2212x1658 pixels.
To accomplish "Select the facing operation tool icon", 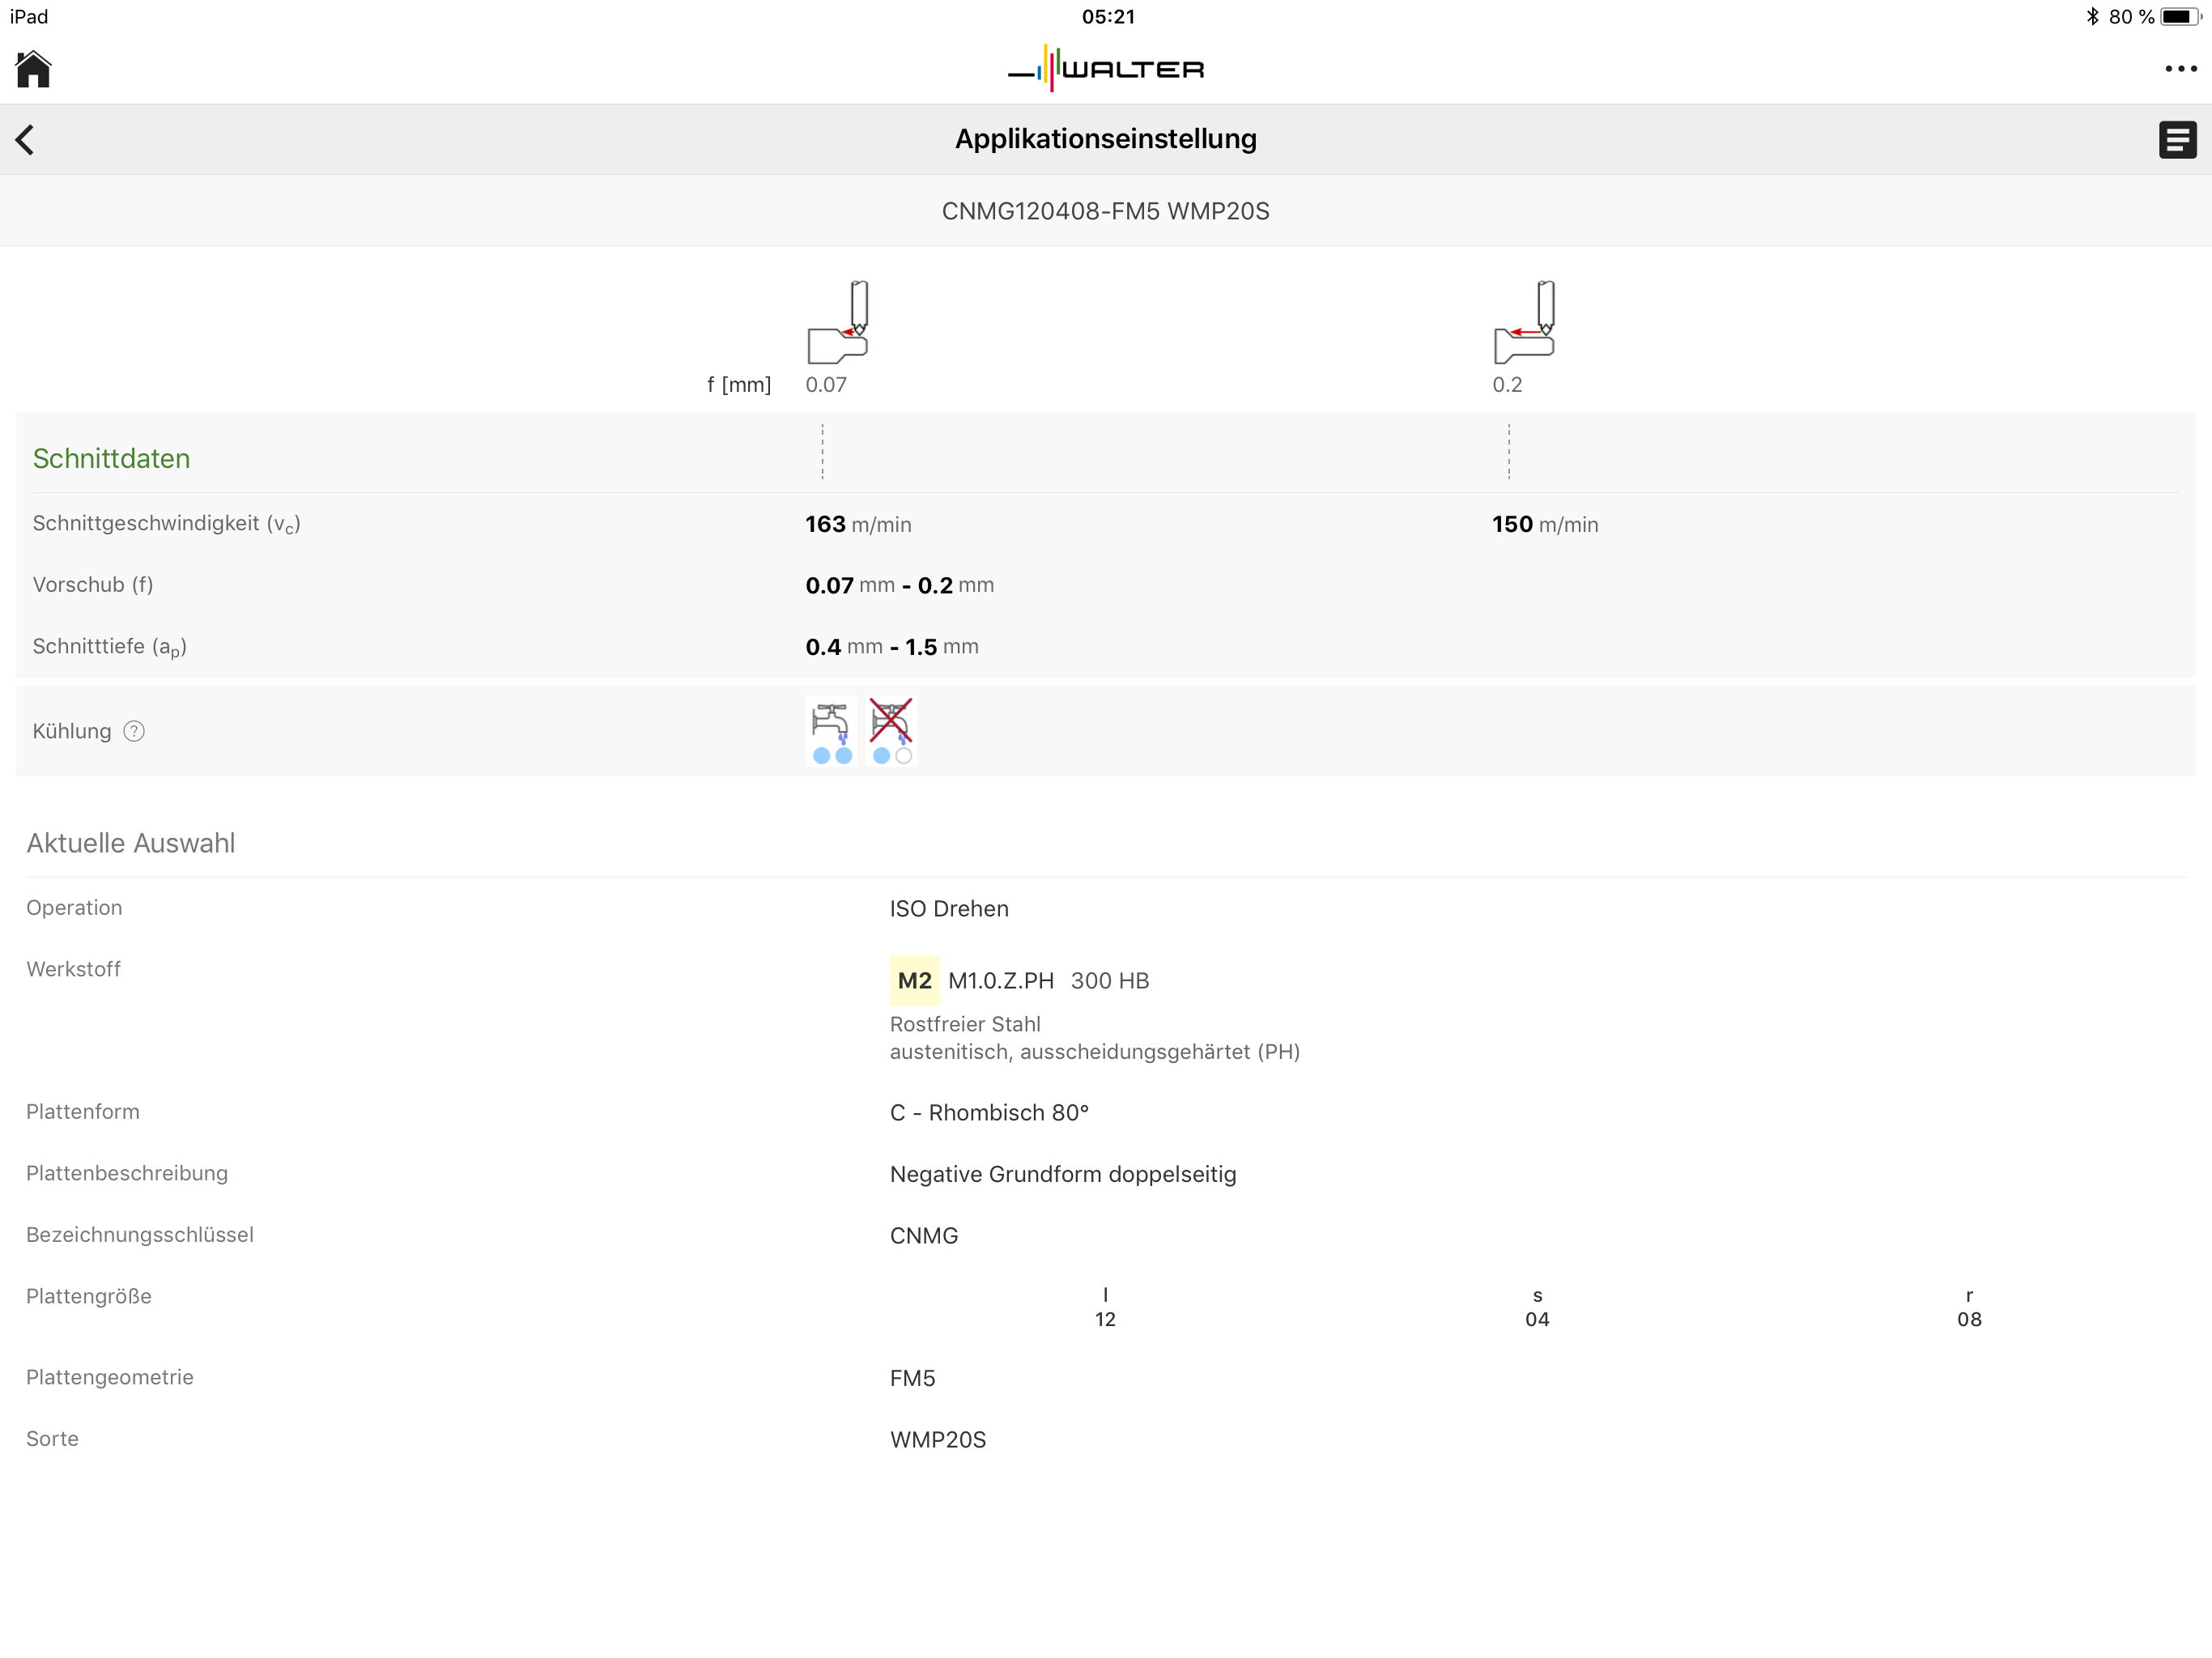I will click(x=837, y=322).
